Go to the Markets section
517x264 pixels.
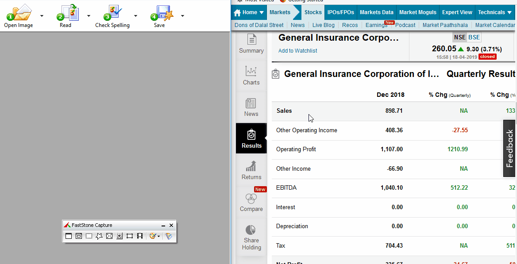point(280,12)
